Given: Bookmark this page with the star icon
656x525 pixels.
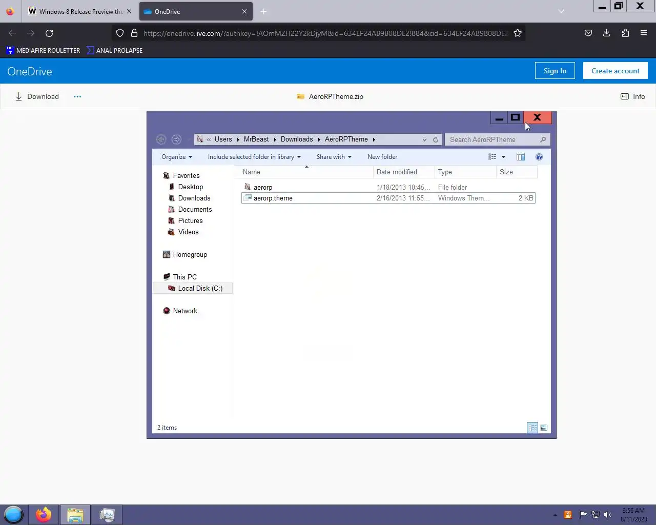Looking at the screenshot, I should [518, 33].
